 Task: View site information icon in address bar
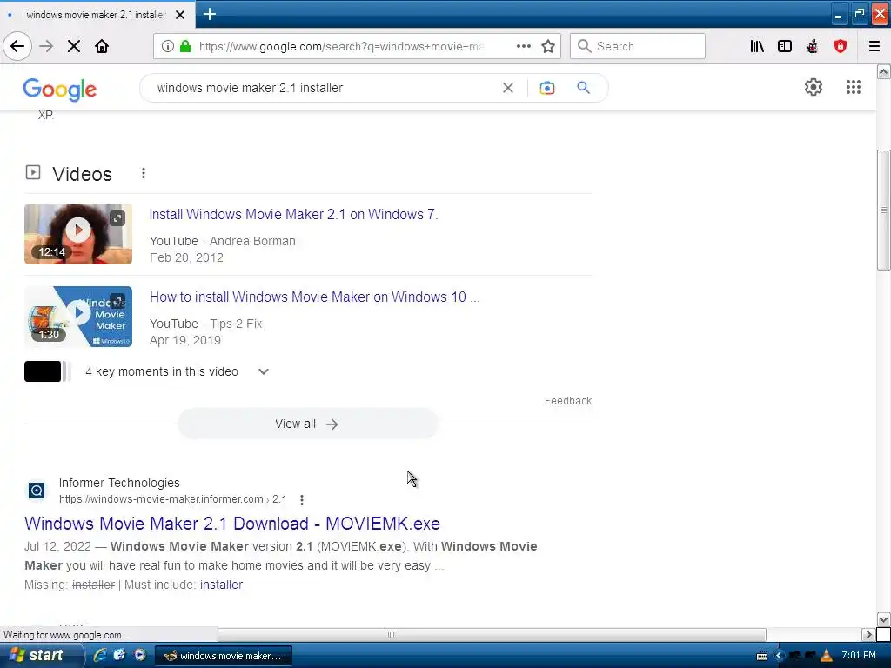coord(168,46)
